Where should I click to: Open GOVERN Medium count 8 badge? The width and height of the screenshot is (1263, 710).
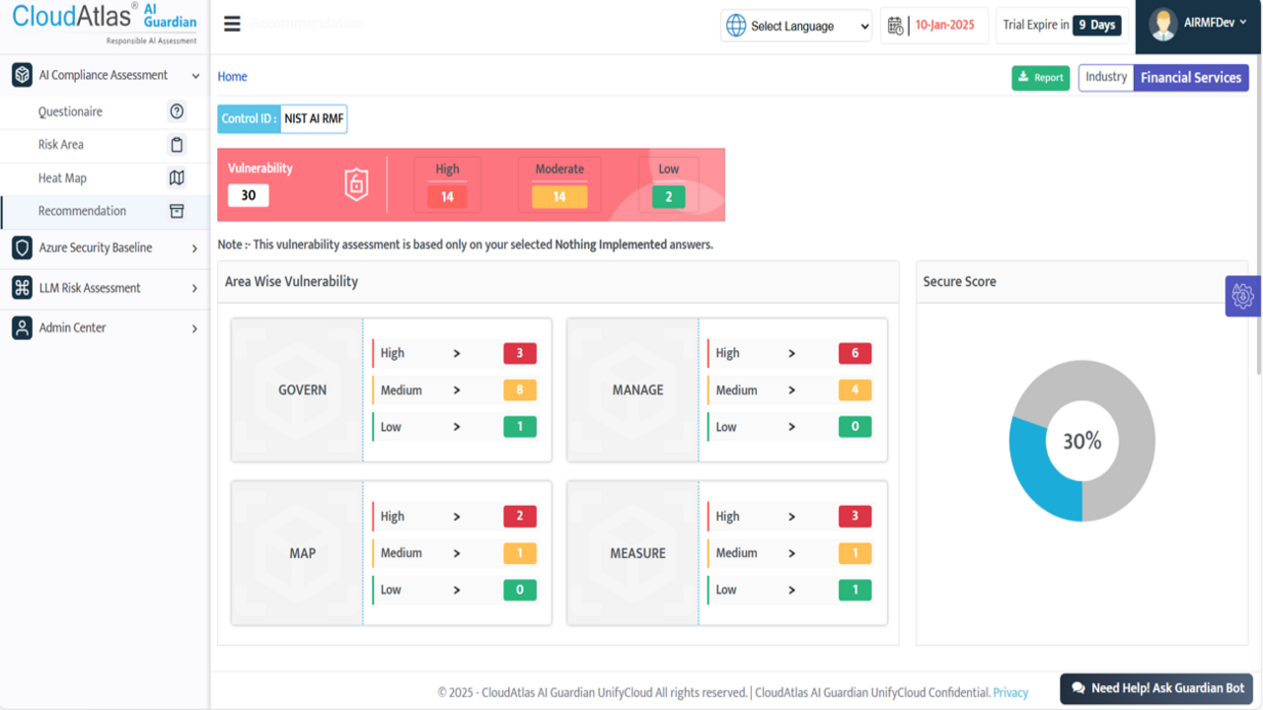tap(520, 390)
